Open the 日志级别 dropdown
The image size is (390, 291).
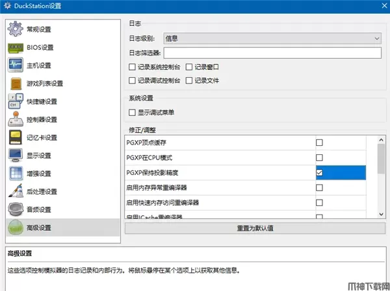(272, 38)
